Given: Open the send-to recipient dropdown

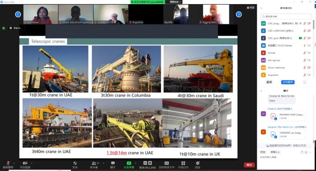Looking at the screenshot, I should click(275, 152).
